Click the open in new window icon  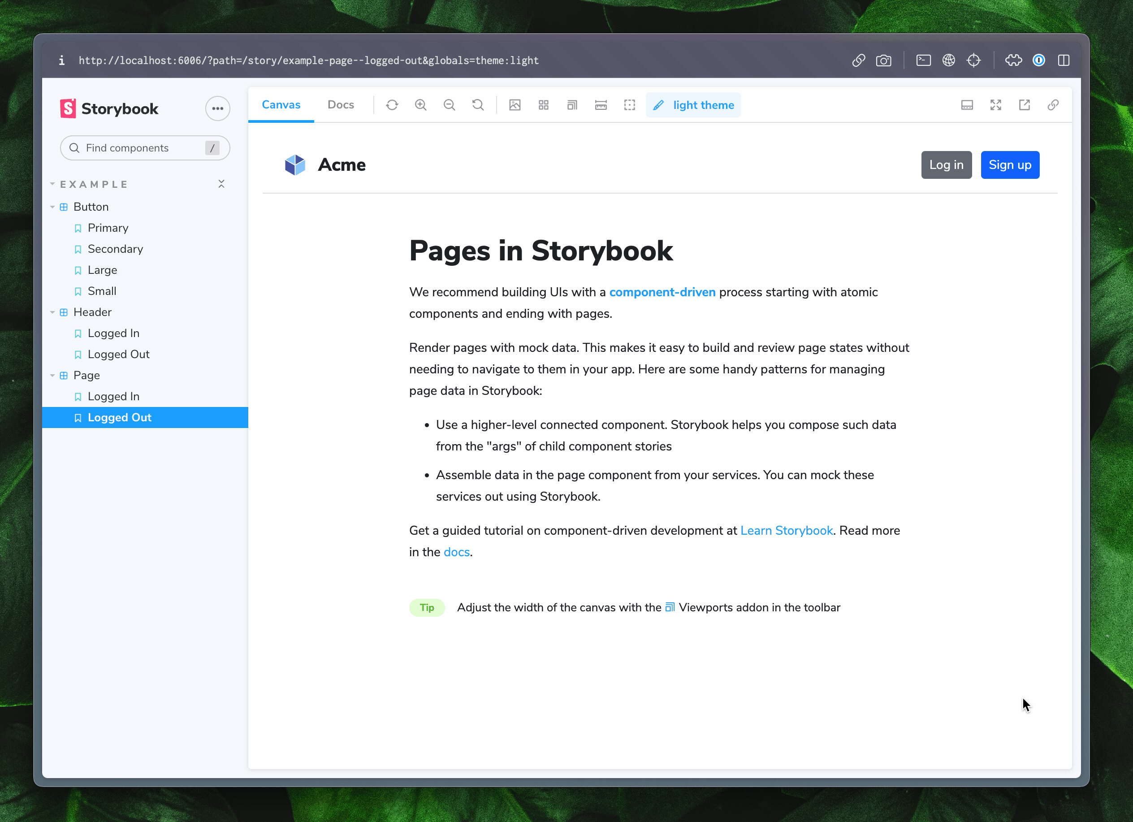(x=1024, y=105)
